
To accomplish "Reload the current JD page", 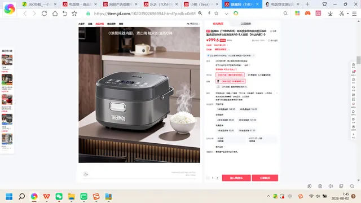I will 44,14.
